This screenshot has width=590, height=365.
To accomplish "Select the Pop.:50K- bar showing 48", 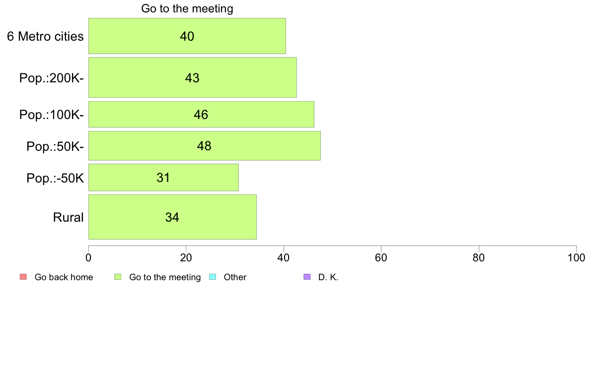I will pyautogui.click(x=204, y=146).
